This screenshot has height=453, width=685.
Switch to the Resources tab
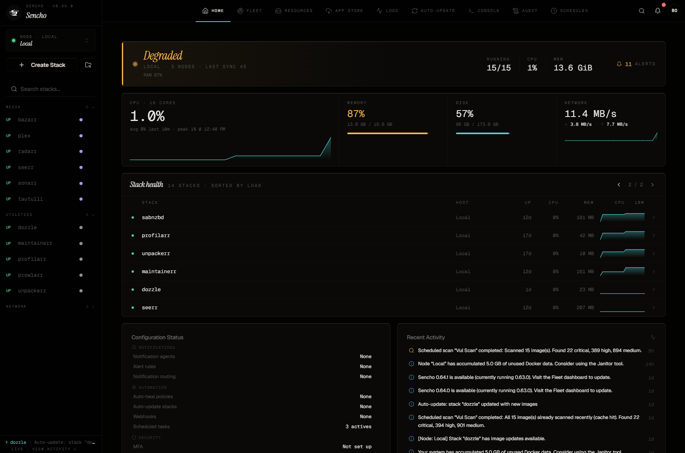pyautogui.click(x=294, y=11)
